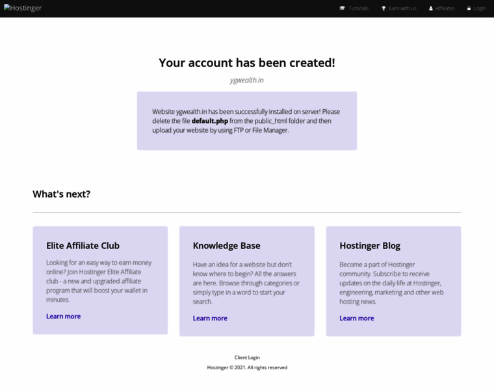Click the graduation cap Tutorials icon
This screenshot has width=494, height=390.
tap(342, 8)
